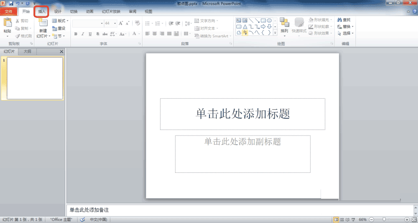Image resolution: width=418 pixels, height=223 pixels.
Task: Click Convert to SmartArt button
Action: click(213, 36)
